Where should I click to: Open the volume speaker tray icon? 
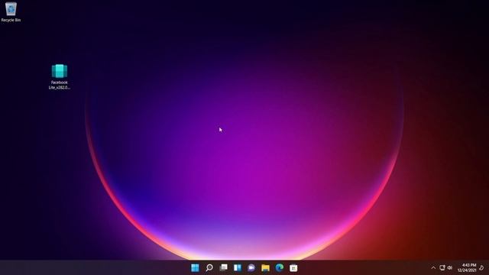pyautogui.click(x=450, y=267)
